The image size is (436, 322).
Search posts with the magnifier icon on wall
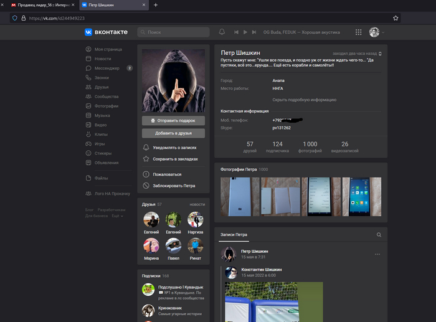click(x=379, y=235)
